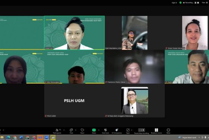
Task: Pause recording from the bottom toolbar
Action: point(140,130)
